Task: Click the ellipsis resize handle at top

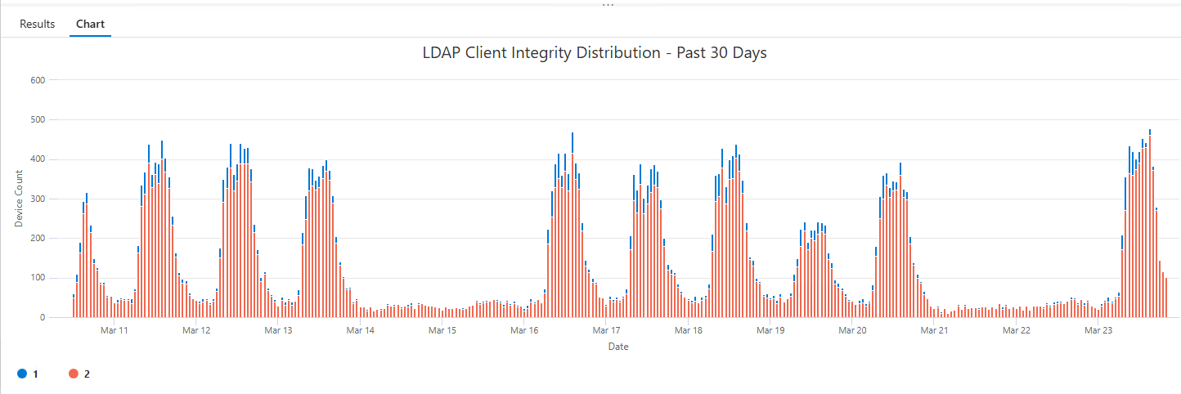Action: 608,4
